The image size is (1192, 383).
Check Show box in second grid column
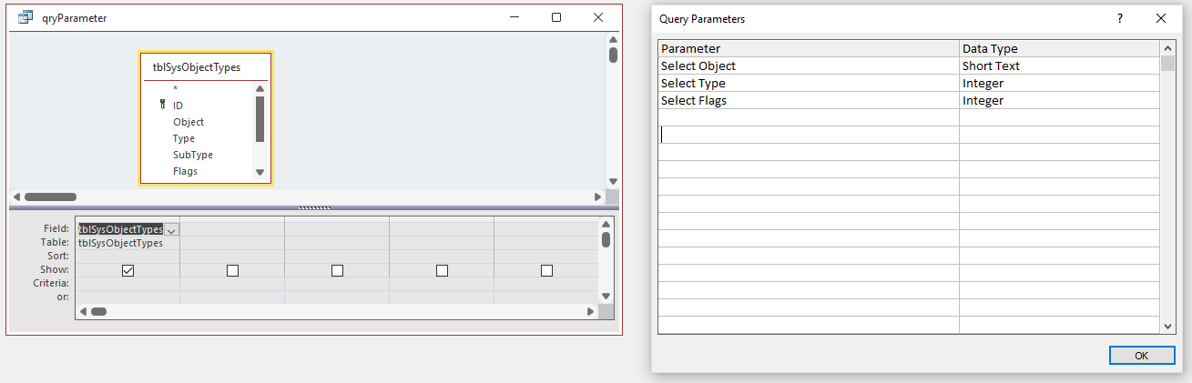point(232,270)
